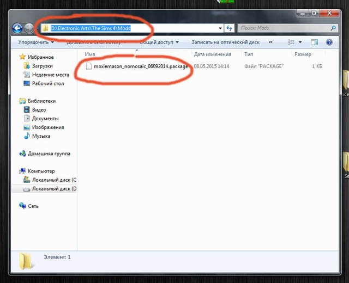
Task: Sort files by Тип column header
Action: click(x=249, y=54)
